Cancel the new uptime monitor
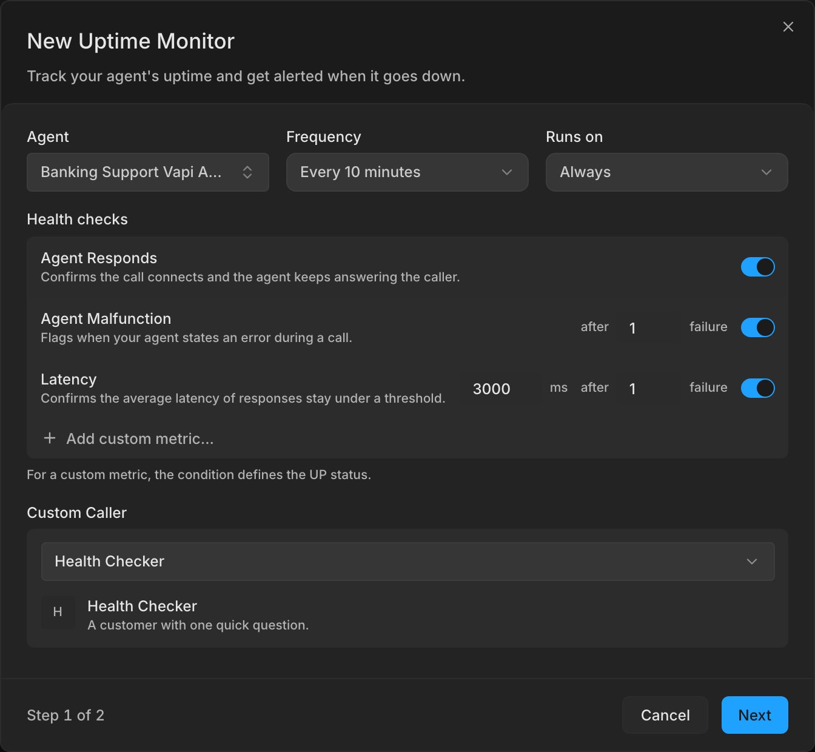This screenshot has height=752, width=815. point(665,715)
